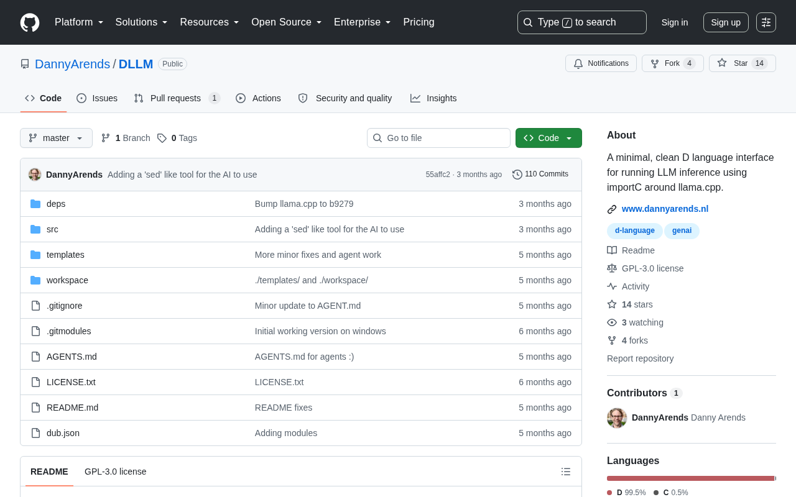Switch to the Actions tab
This screenshot has width=796, height=497.
(258, 98)
